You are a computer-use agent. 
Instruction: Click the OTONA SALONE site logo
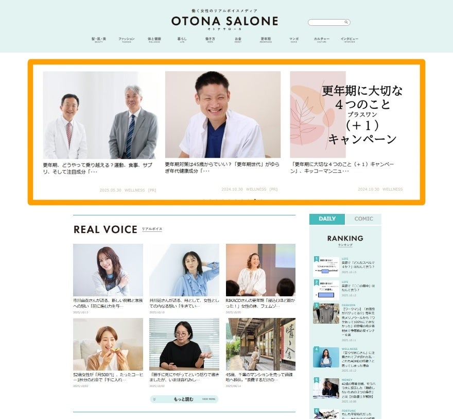coord(224,21)
